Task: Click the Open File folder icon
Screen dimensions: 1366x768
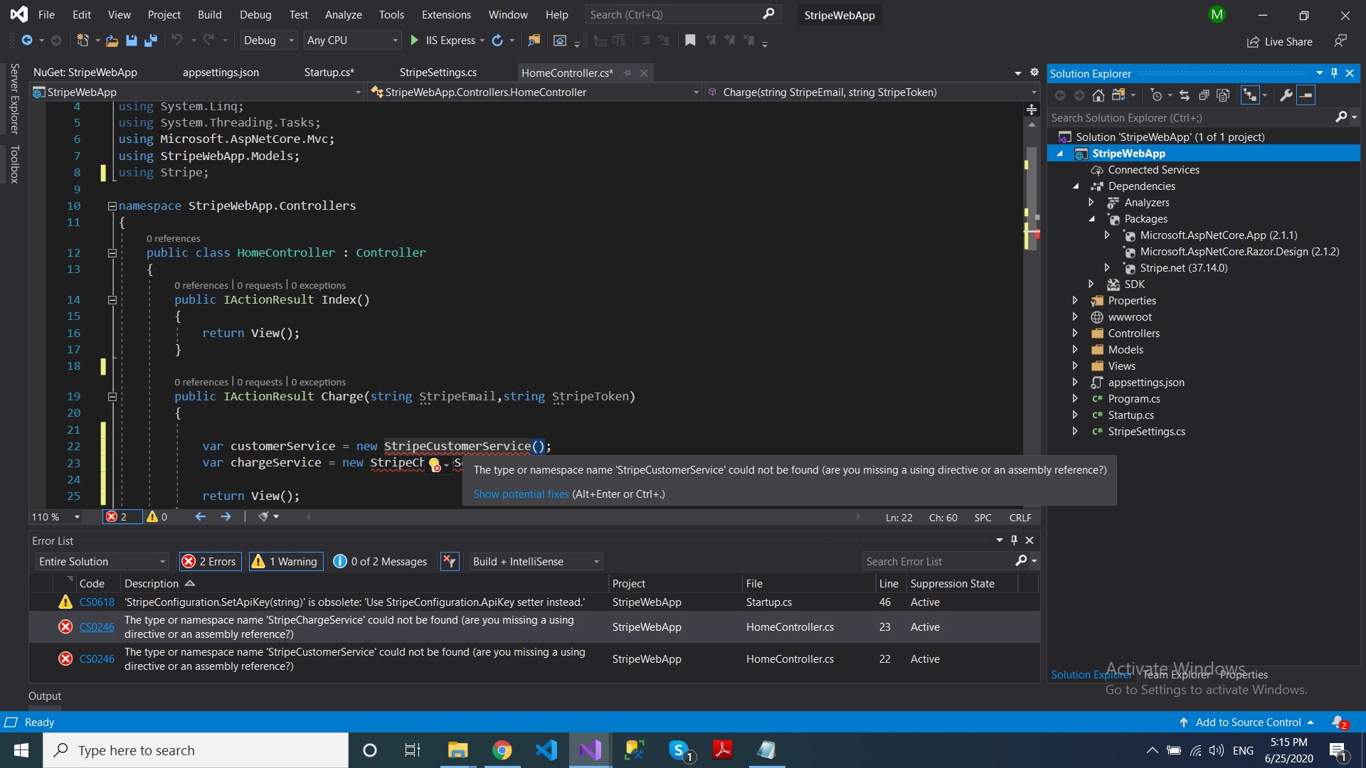Action: (x=112, y=41)
